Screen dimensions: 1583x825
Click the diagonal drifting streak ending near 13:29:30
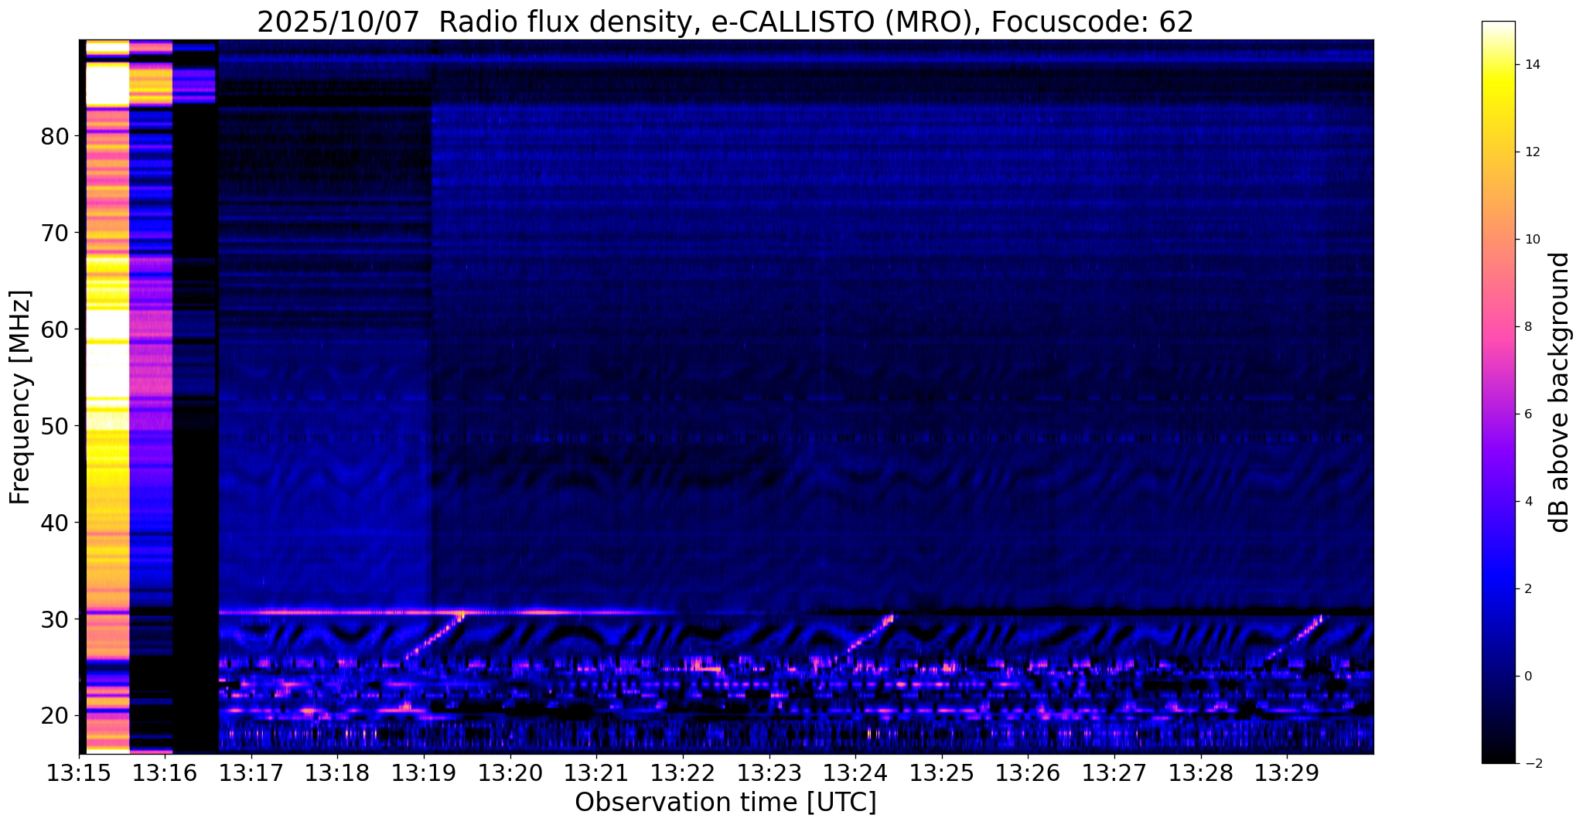pos(1293,637)
